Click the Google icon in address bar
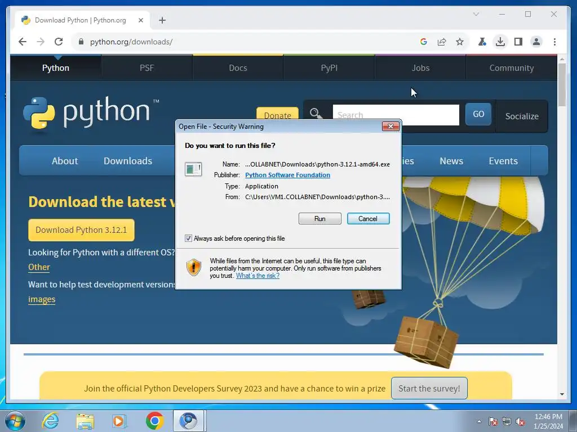577x432 pixels. (x=424, y=42)
